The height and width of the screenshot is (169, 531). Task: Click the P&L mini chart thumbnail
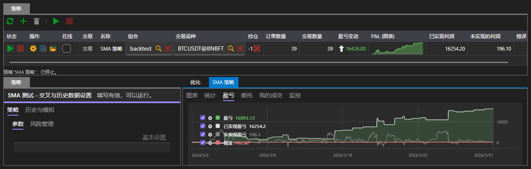[397, 48]
